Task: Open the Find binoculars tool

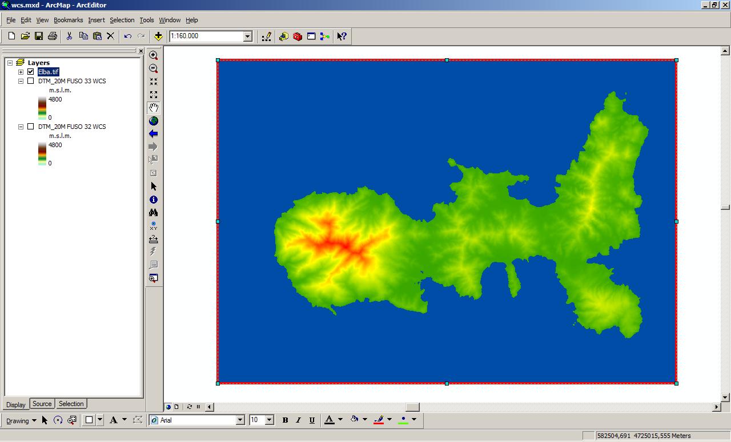Action: (x=153, y=213)
